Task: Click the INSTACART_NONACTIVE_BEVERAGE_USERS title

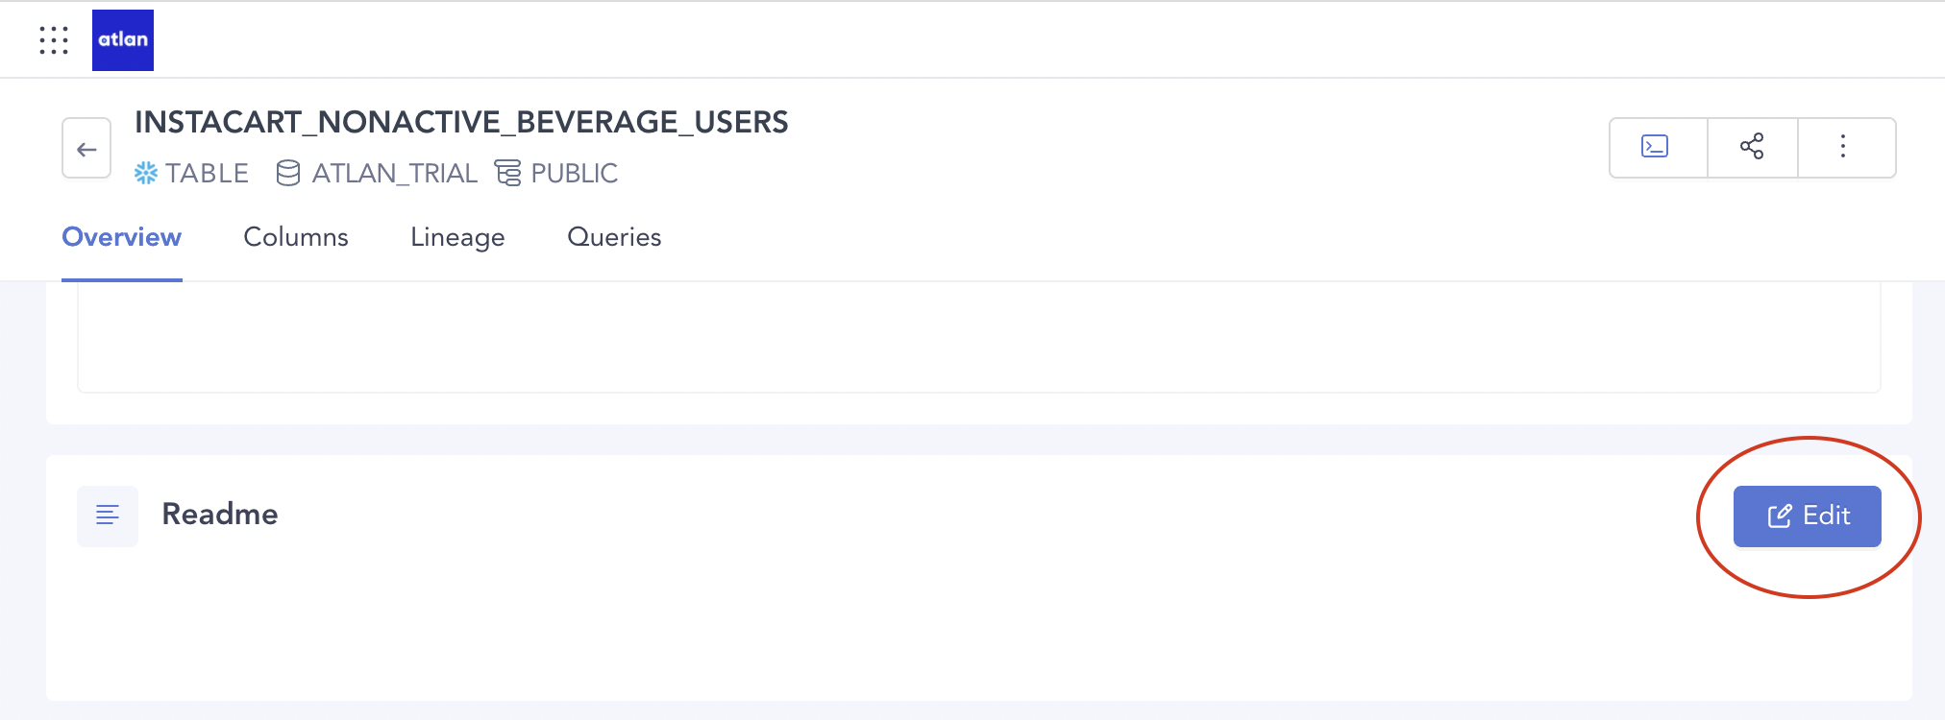Action: click(461, 122)
